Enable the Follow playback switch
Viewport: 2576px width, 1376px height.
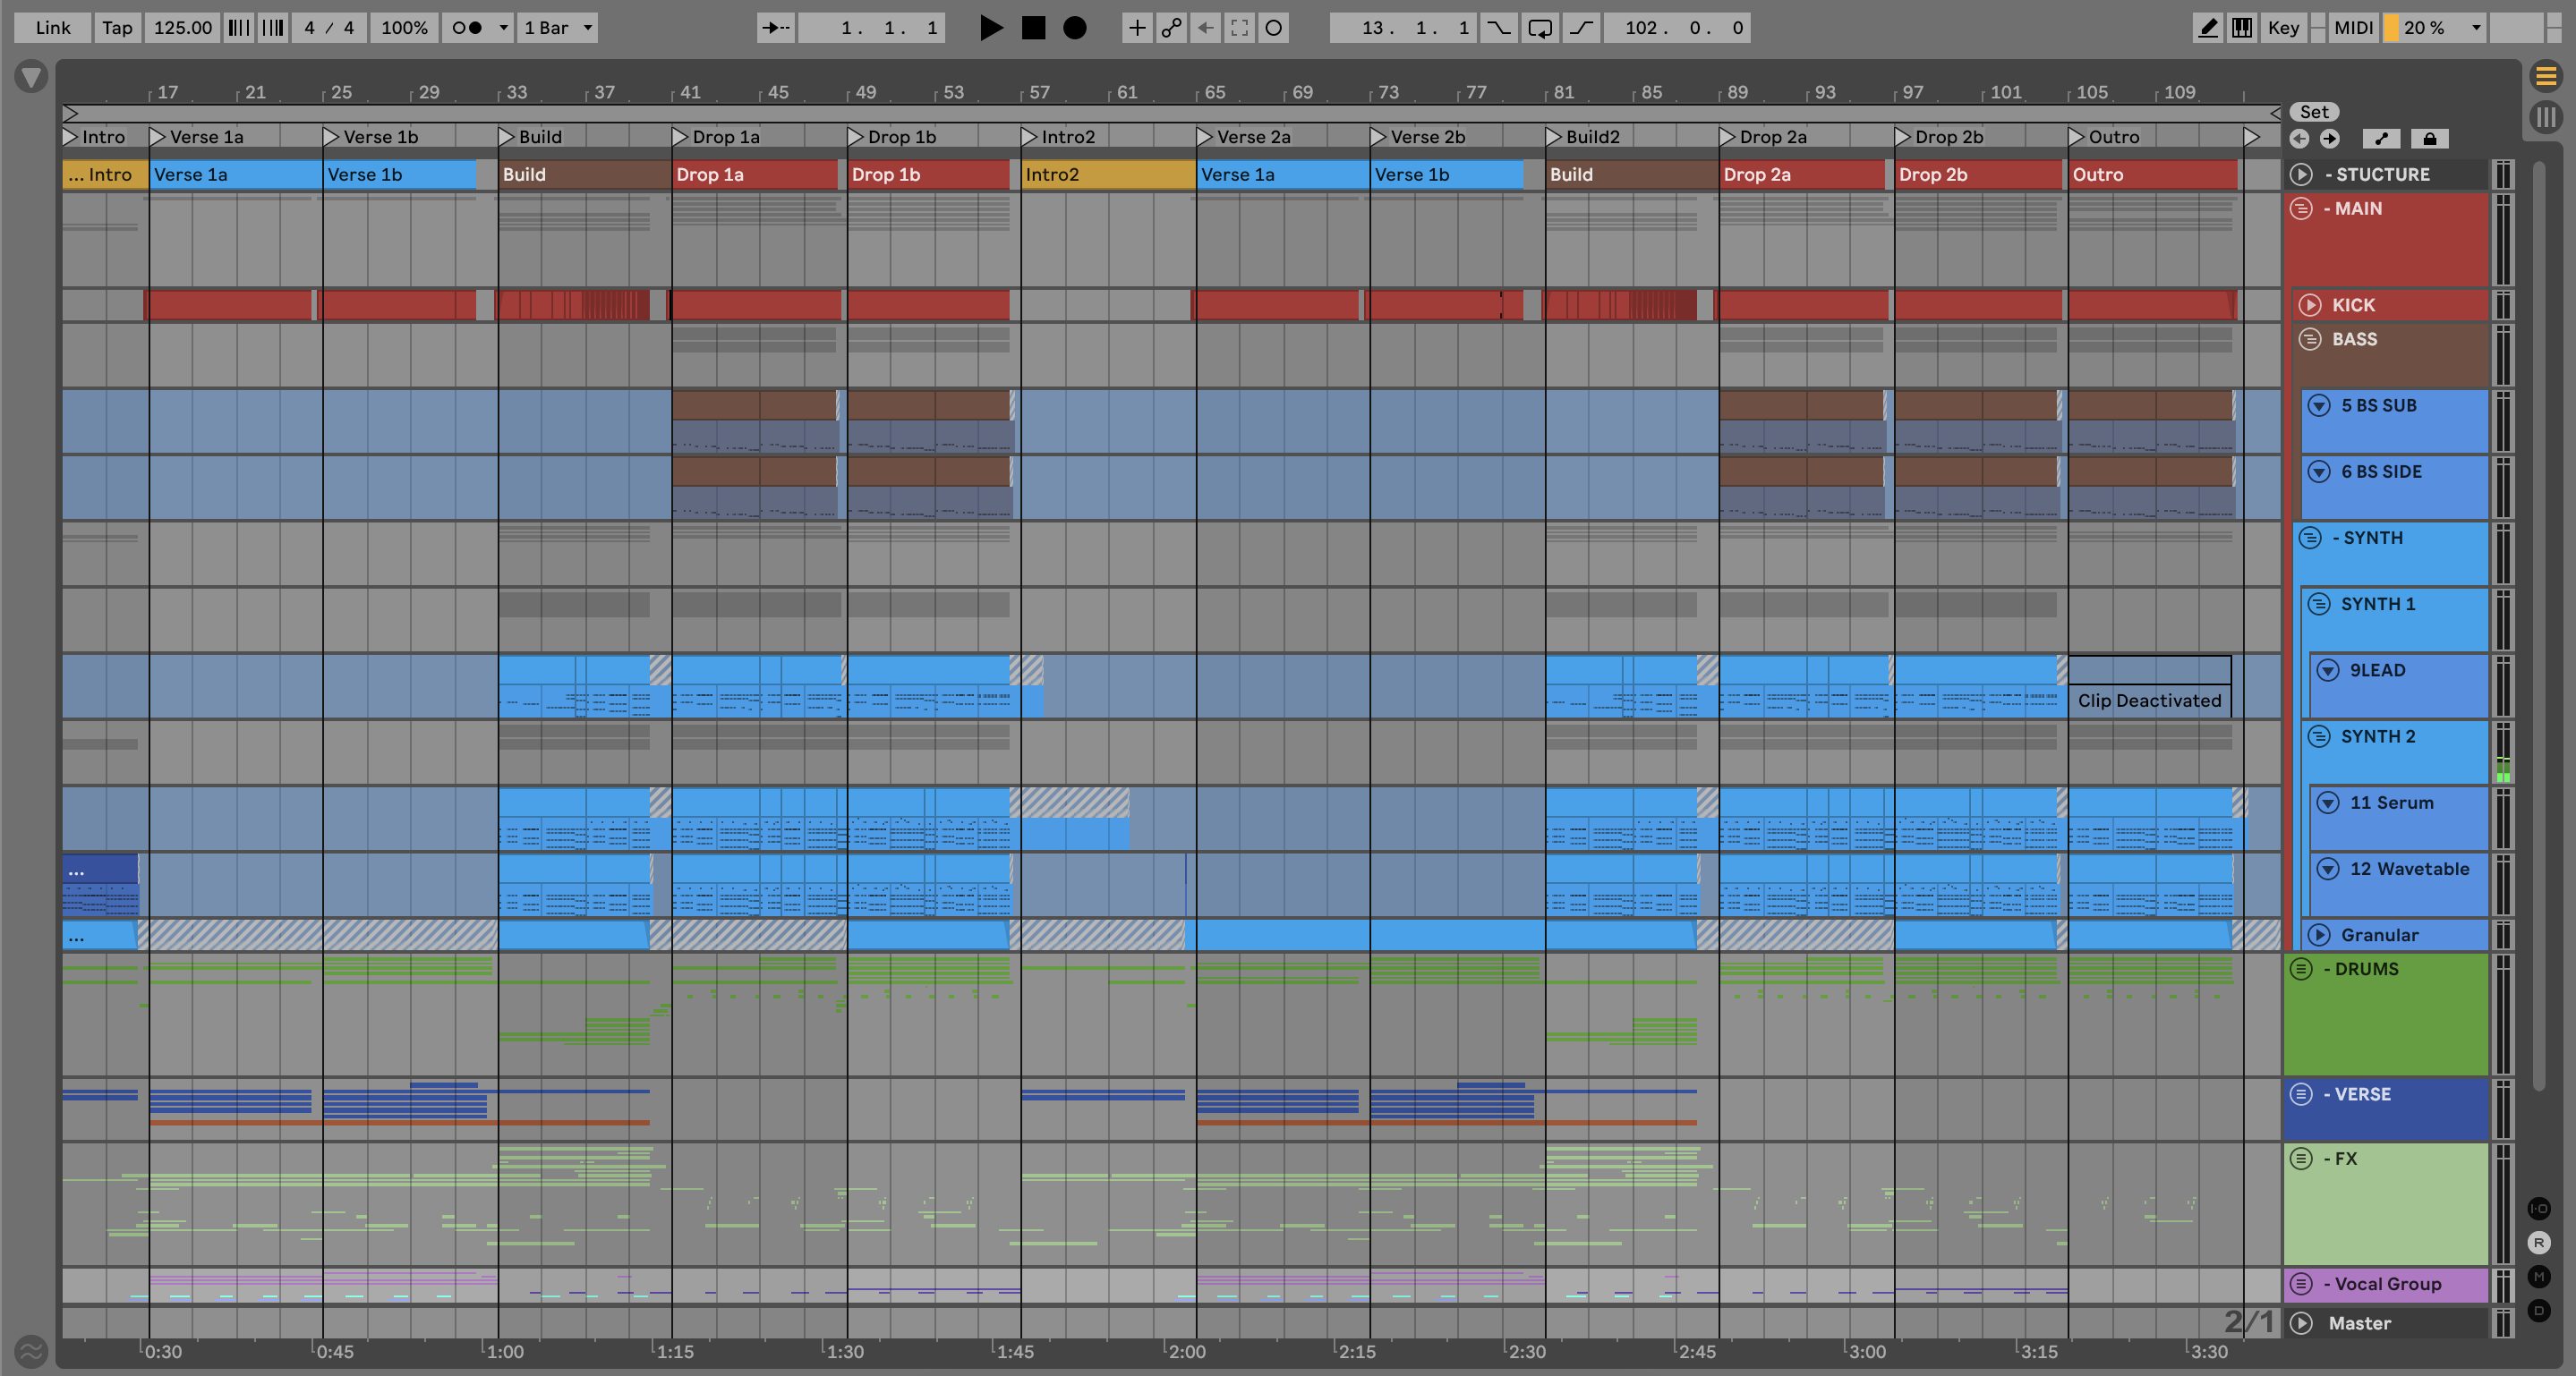[775, 28]
